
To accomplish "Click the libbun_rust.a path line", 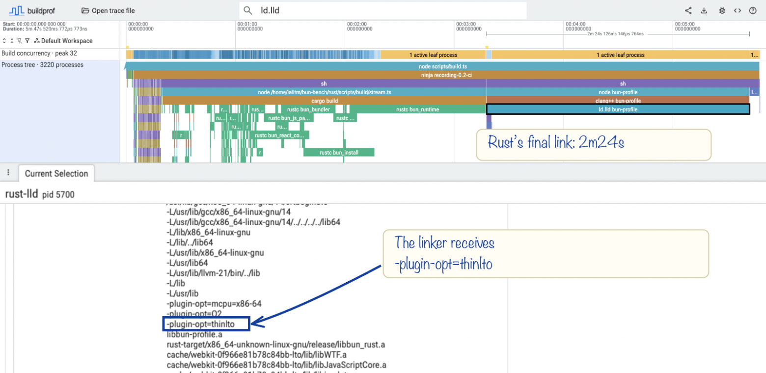I will coord(276,345).
